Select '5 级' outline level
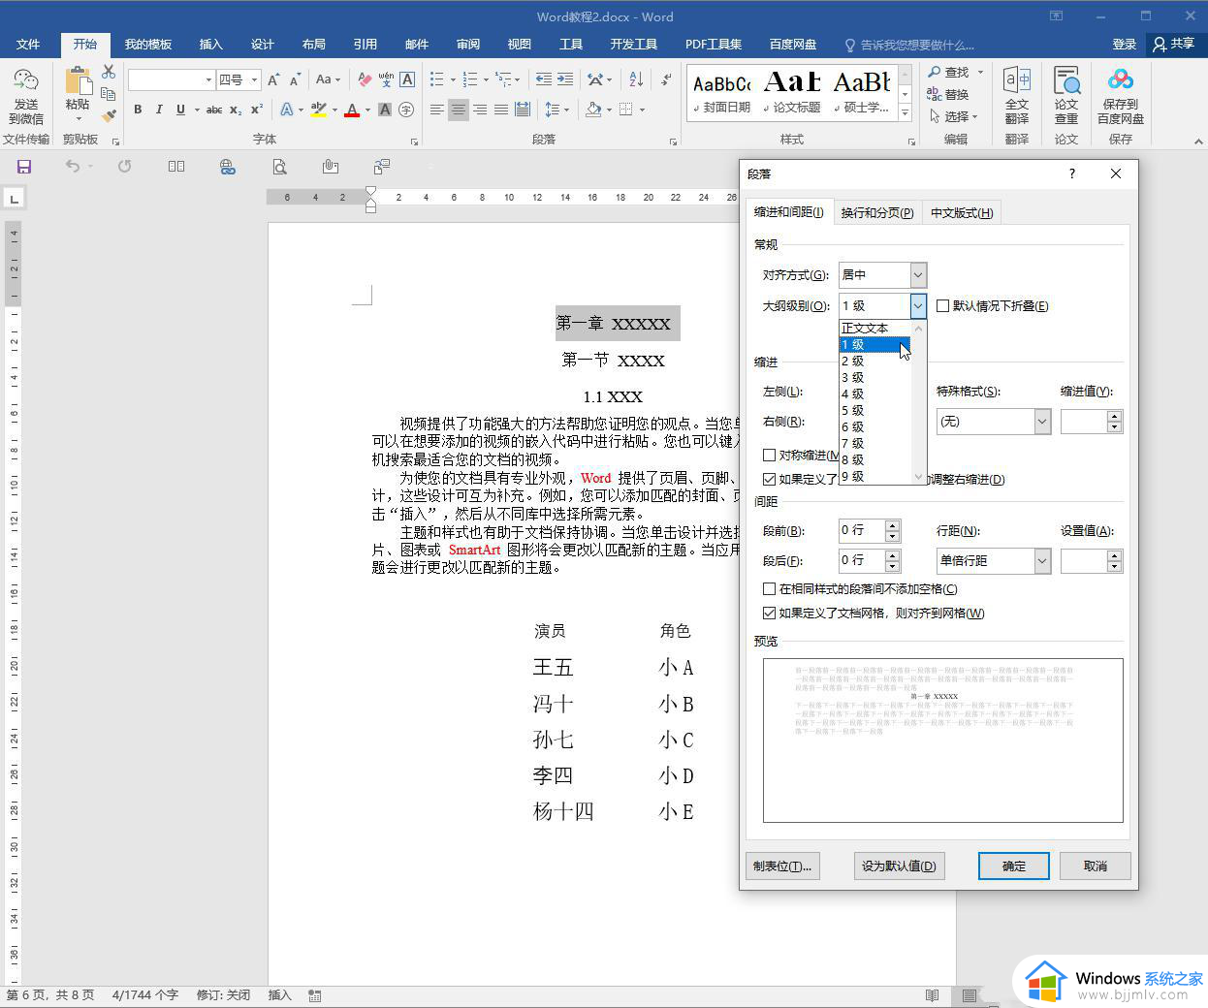The width and height of the screenshot is (1208, 1008). [874, 410]
